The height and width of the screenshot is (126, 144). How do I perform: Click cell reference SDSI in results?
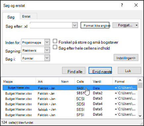(x=80, y=104)
